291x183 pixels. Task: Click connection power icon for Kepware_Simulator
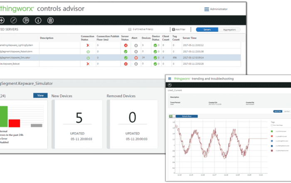[88, 58]
